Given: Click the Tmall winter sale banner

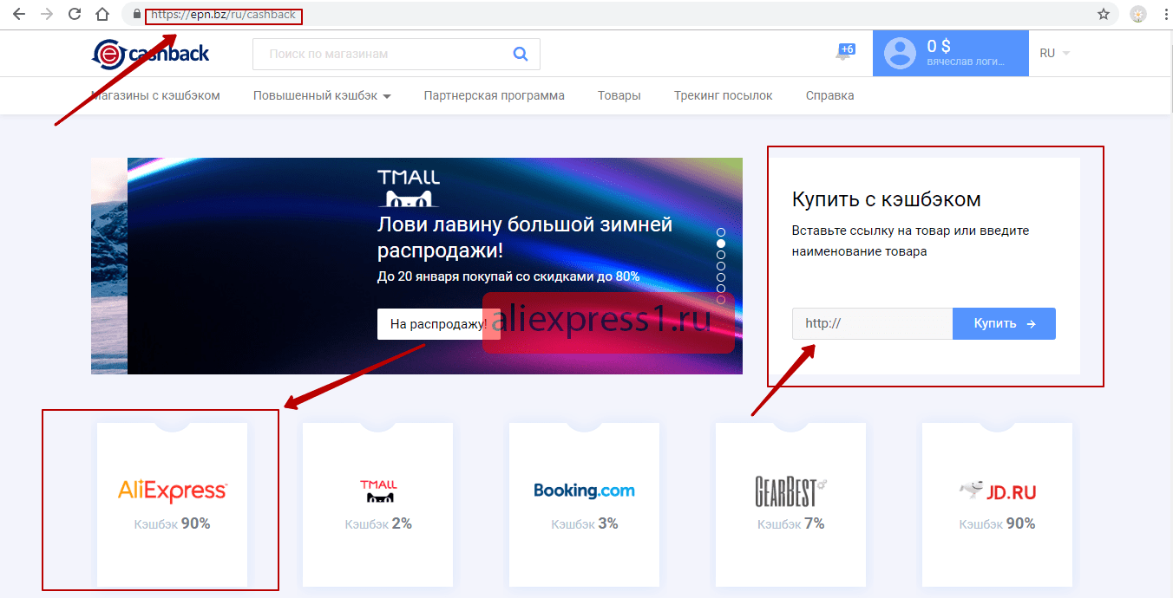Looking at the screenshot, I should [x=435, y=266].
